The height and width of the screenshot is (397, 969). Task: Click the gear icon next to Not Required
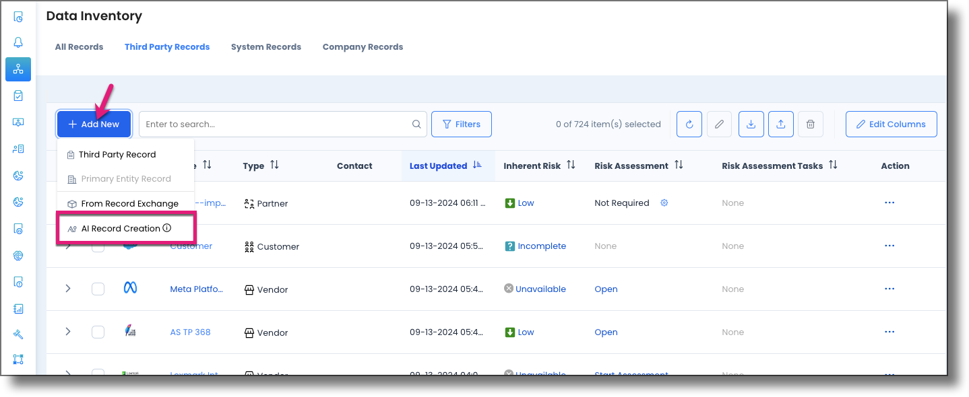pos(664,203)
